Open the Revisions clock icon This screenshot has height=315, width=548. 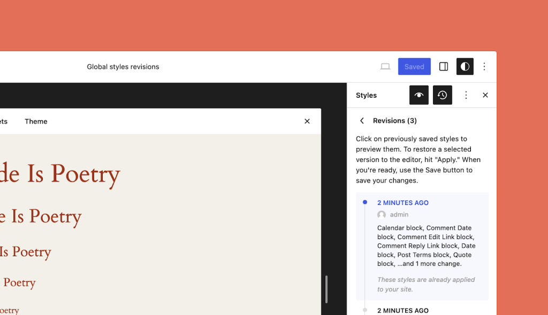coord(442,95)
